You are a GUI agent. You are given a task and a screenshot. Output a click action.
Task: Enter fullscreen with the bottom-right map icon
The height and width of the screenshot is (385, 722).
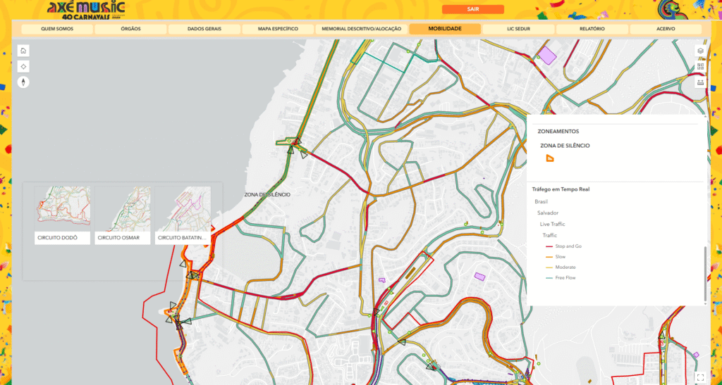click(x=700, y=377)
